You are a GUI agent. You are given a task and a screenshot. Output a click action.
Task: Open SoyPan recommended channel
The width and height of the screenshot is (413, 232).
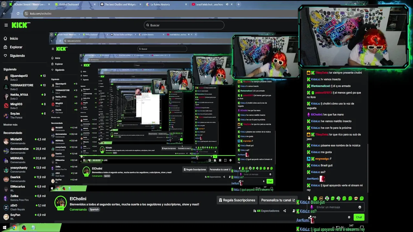tap(25, 217)
